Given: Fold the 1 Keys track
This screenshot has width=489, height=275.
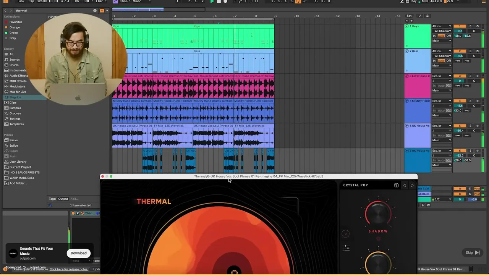Looking at the screenshot, I should tap(407, 26).
